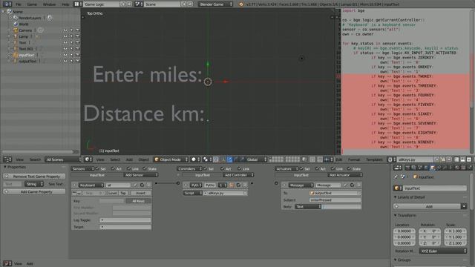Open the Render properties tab icon

tap(407, 168)
